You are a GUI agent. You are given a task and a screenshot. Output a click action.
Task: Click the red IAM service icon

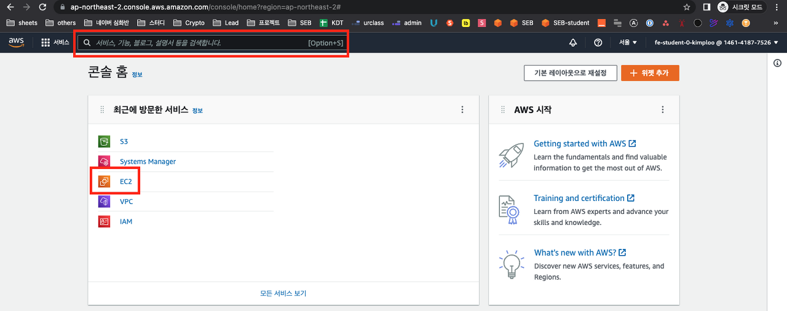104,221
